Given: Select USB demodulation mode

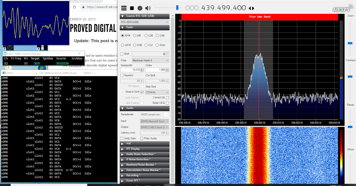Looking at the screenshot, I should tap(157, 35).
